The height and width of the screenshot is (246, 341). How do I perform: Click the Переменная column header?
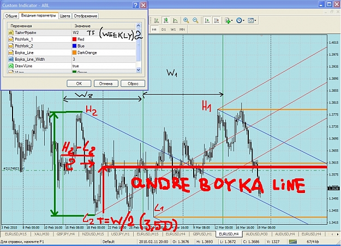[39, 26]
